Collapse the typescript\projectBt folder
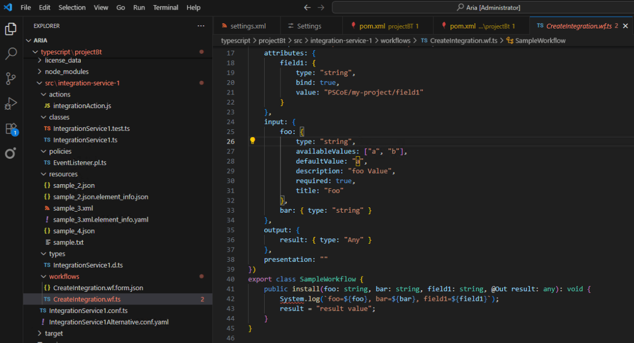This screenshot has height=343, width=634. coord(35,52)
